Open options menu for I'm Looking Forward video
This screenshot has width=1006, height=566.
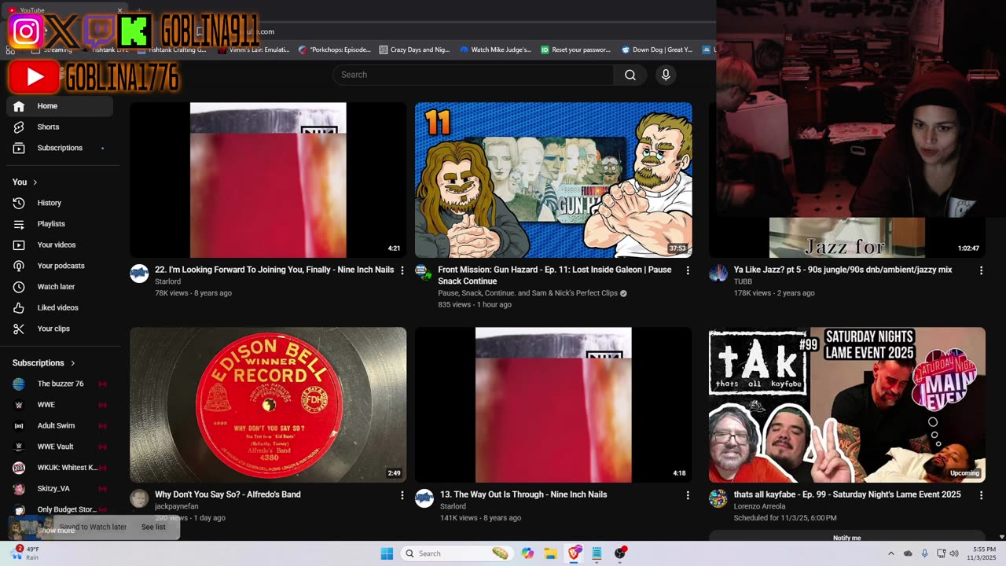coord(402,270)
